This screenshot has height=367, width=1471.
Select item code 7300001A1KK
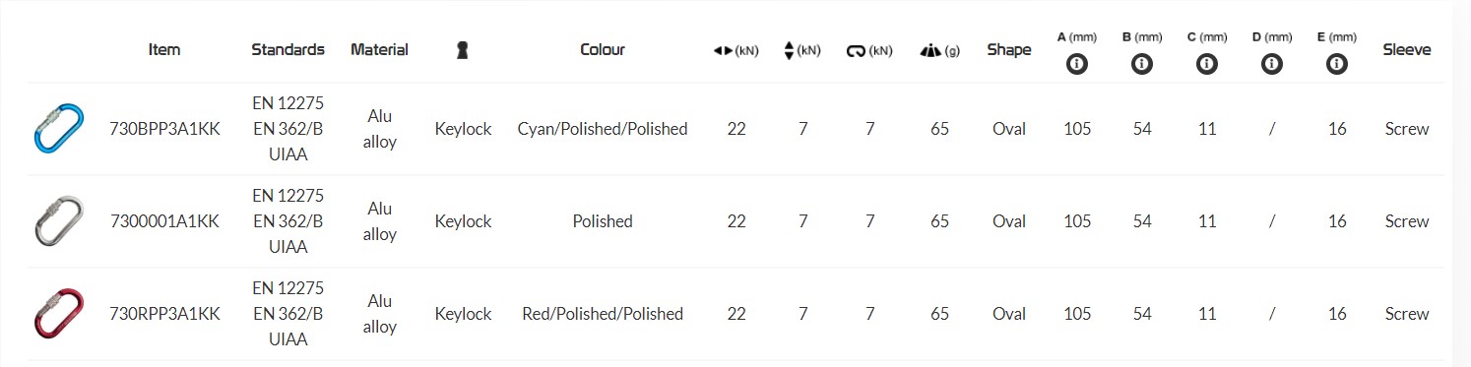[x=164, y=221]
